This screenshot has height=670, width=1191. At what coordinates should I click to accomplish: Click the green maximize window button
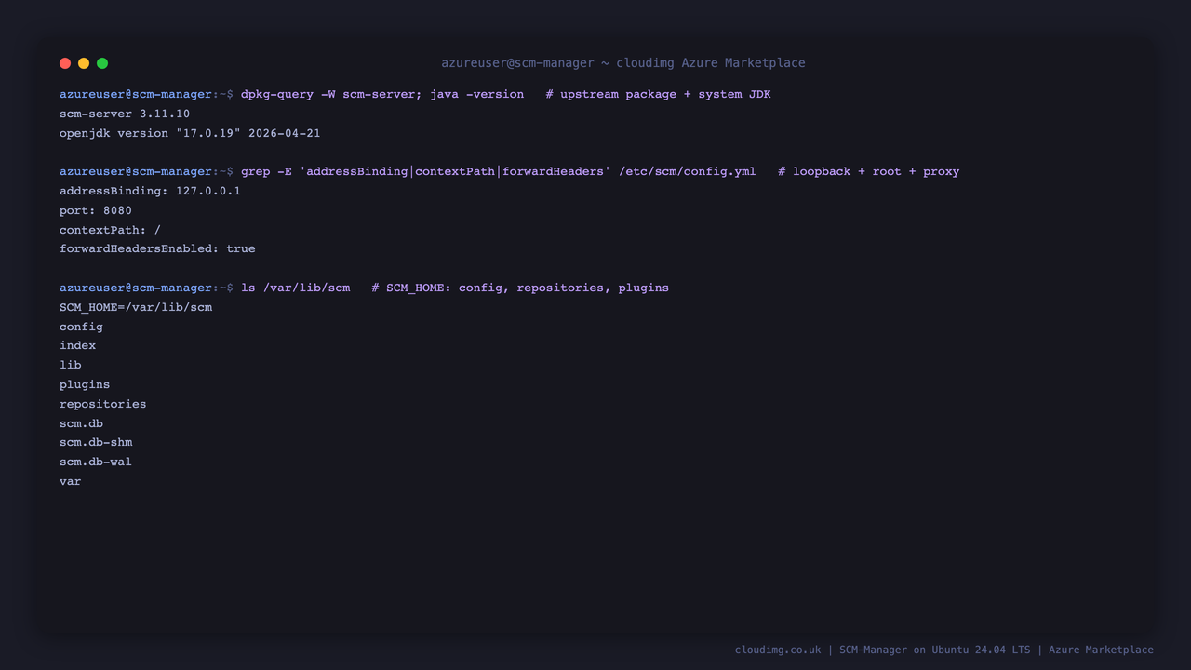click(x=102, y=63)
